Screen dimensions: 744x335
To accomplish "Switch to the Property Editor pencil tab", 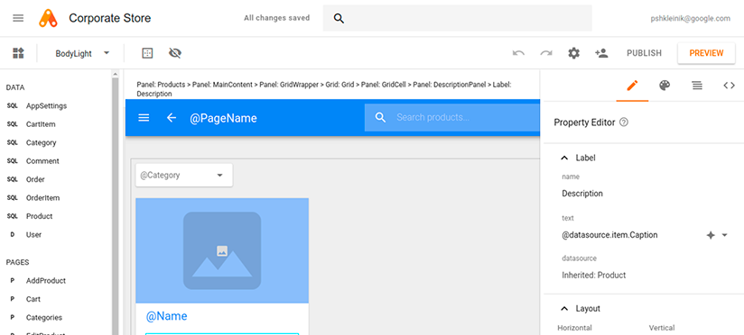I will 632,86.
